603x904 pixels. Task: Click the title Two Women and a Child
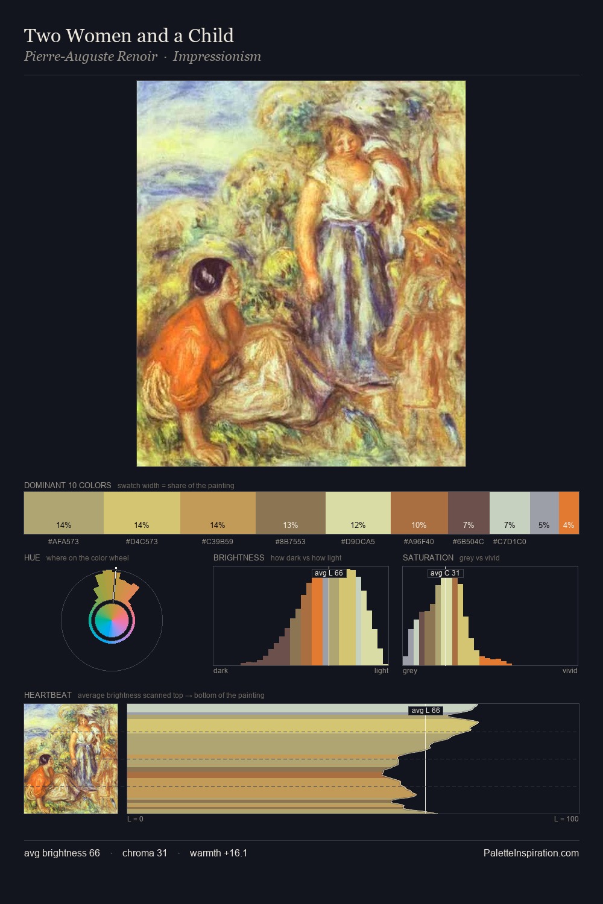click(x=129, y=36)
